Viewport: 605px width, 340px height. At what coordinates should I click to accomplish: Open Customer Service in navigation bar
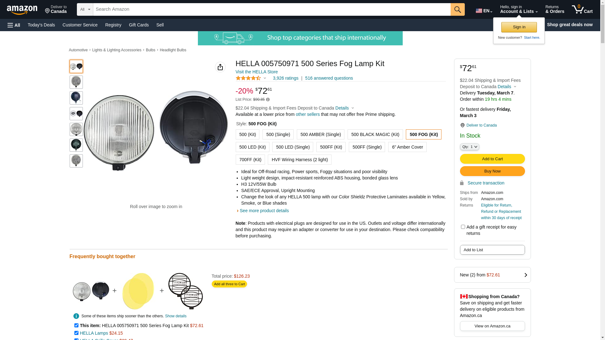click(80, 25)
